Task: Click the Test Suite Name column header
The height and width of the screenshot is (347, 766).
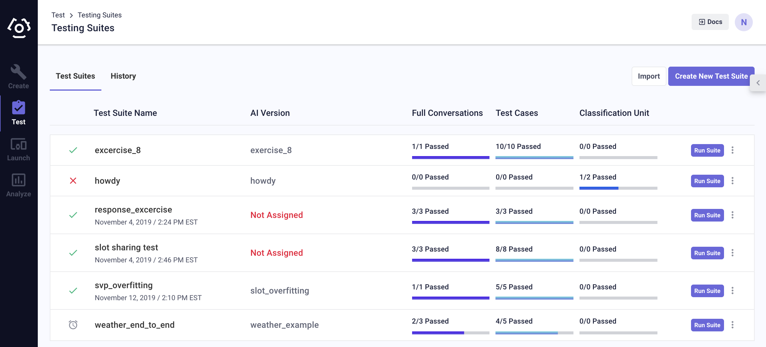Action: [x=125, y=113]
